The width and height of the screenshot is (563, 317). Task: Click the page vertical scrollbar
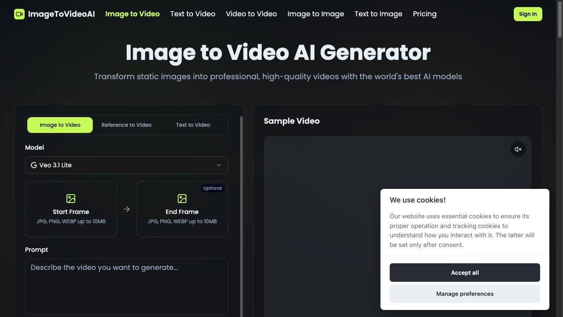(560, 20)
